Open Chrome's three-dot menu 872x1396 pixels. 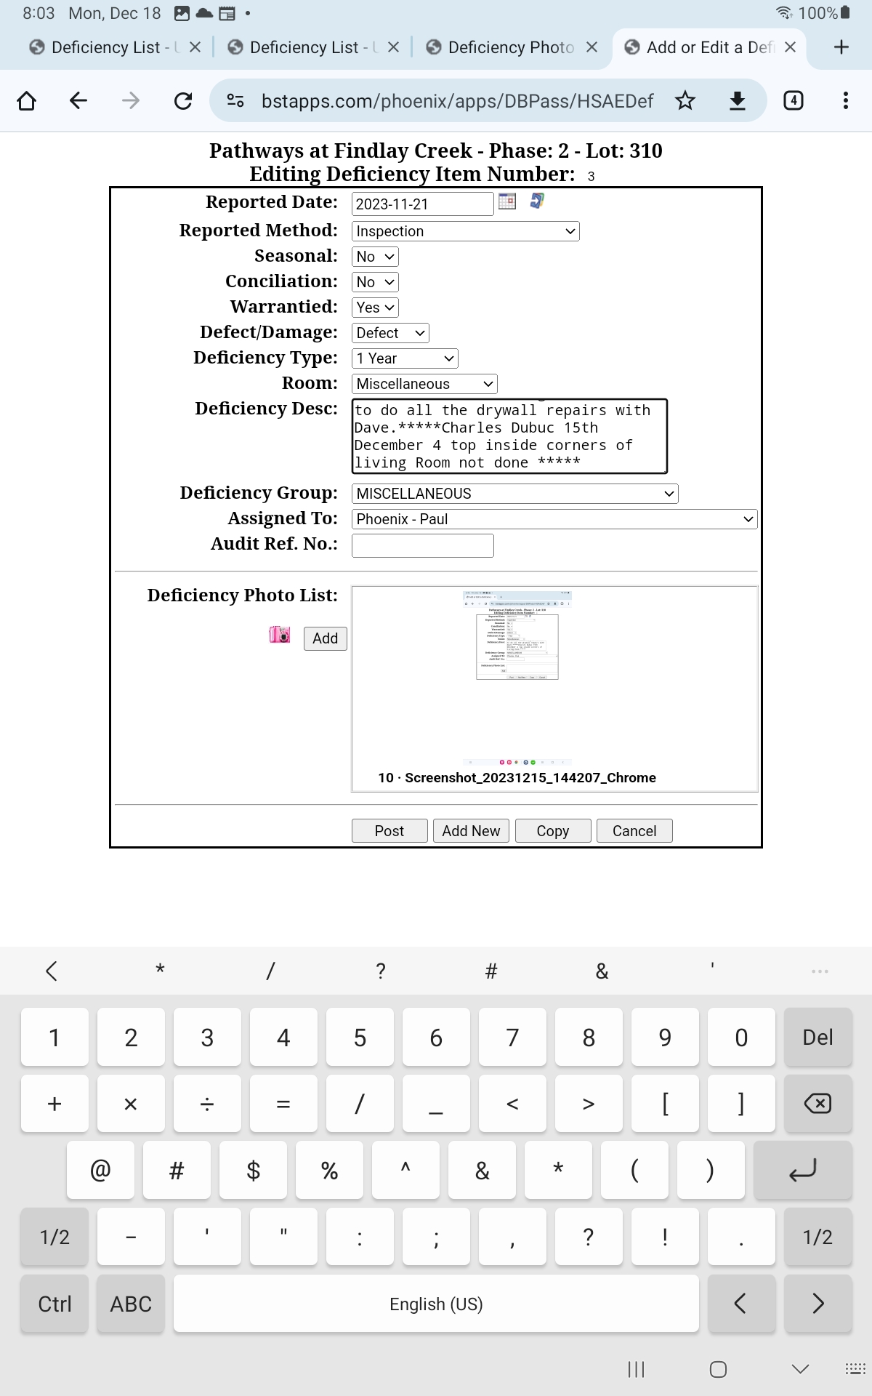(846, 100)
